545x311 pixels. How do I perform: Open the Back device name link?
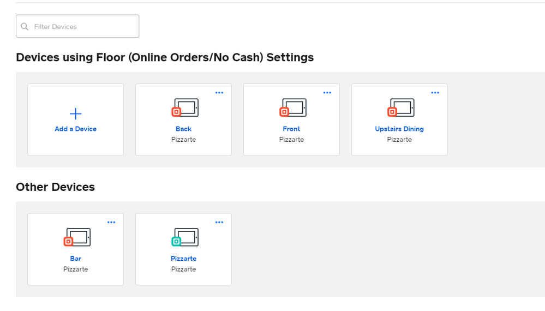(183, 129)
